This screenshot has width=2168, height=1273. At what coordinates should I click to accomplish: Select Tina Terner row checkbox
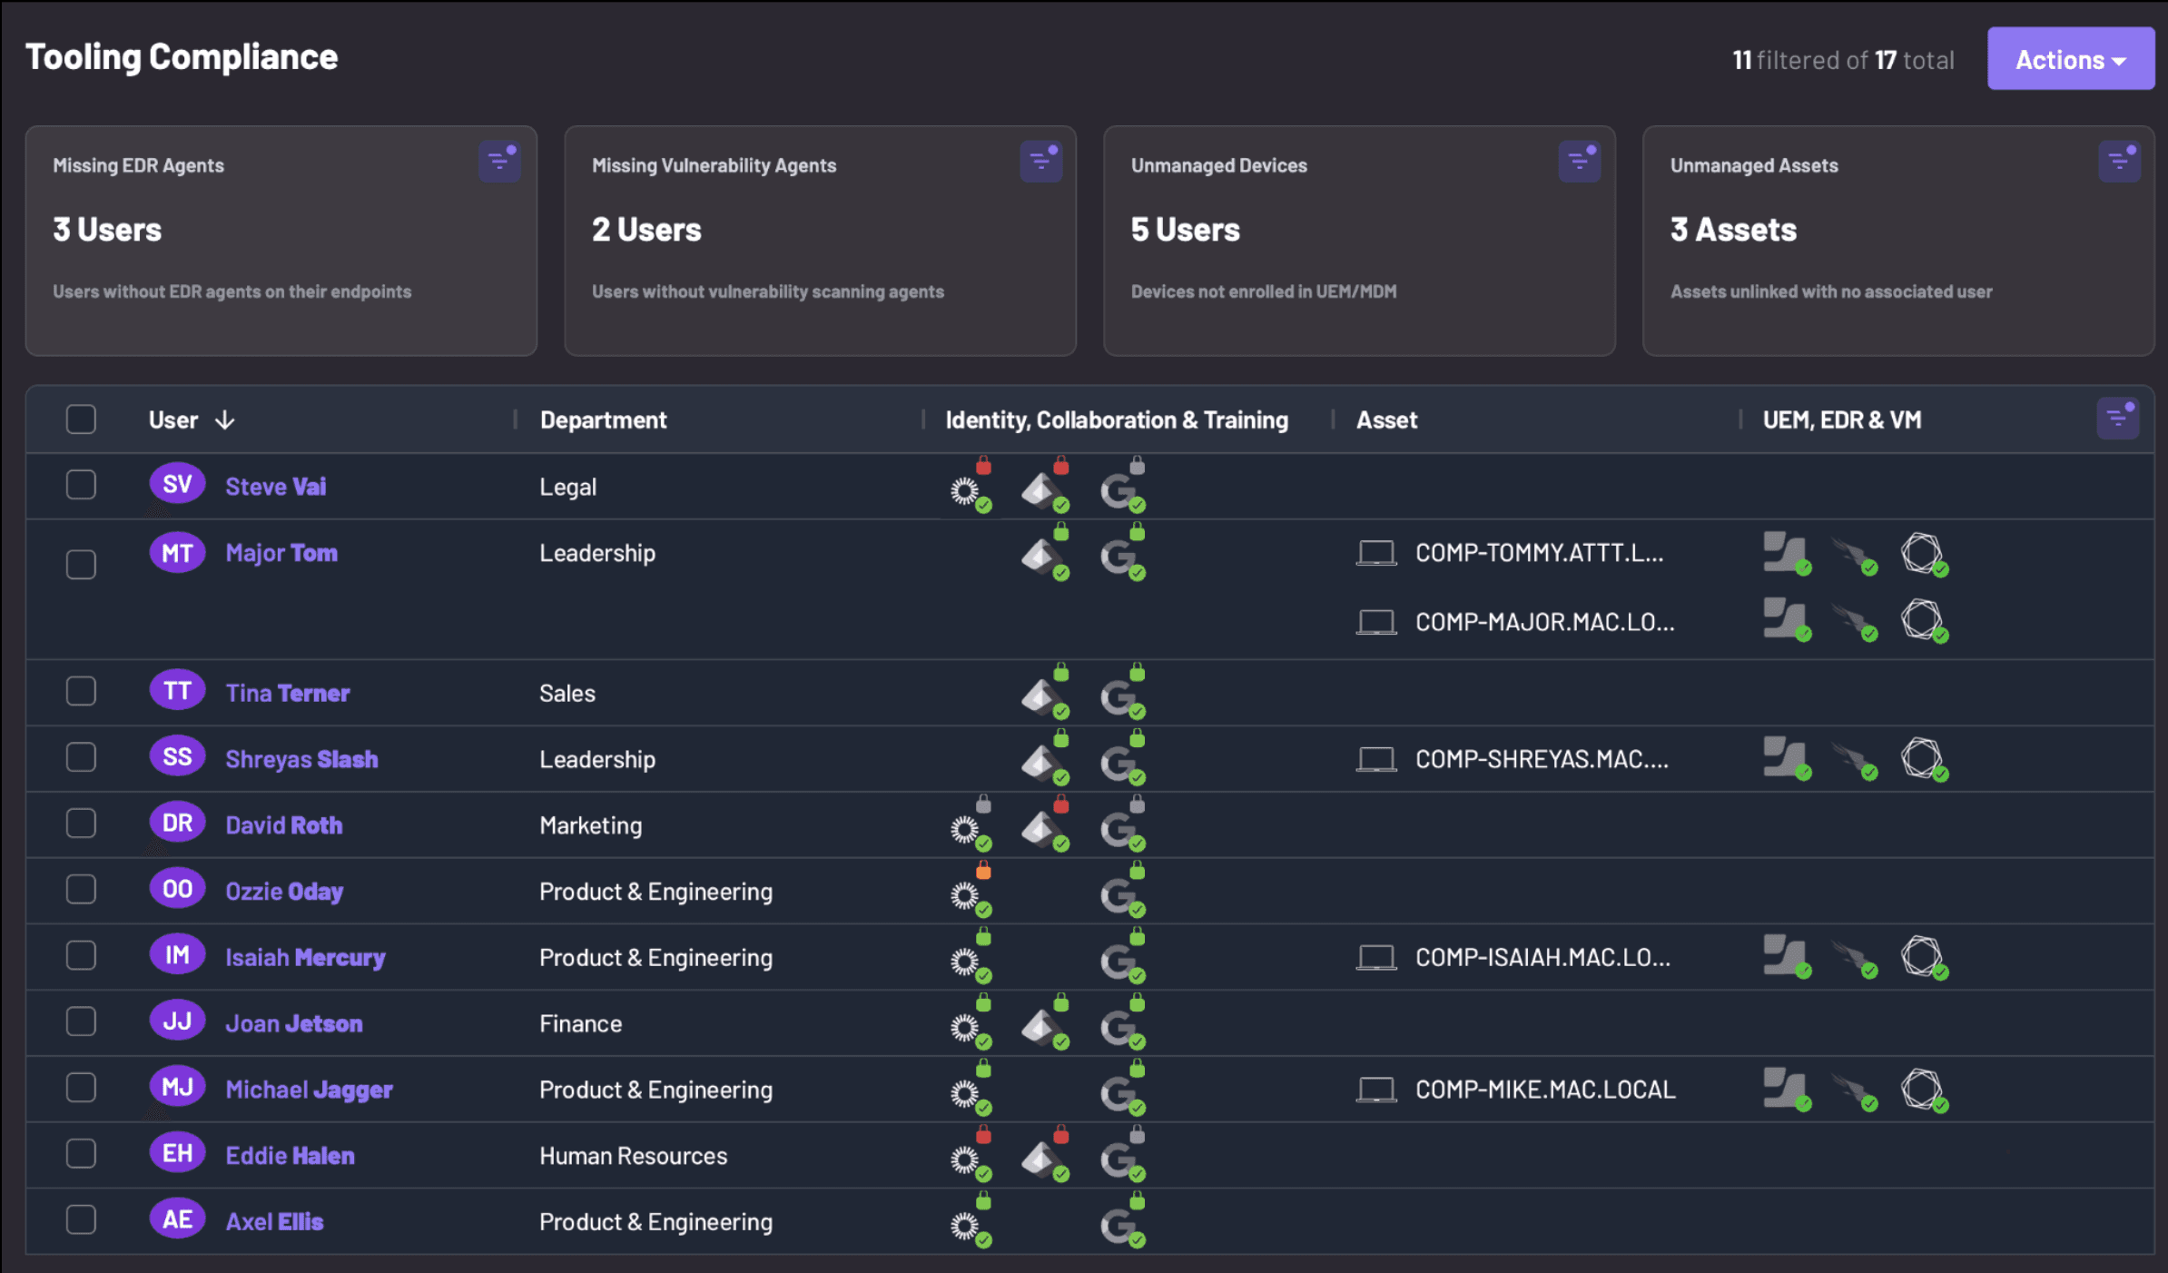pyautogui.click(x=81, y=691)
